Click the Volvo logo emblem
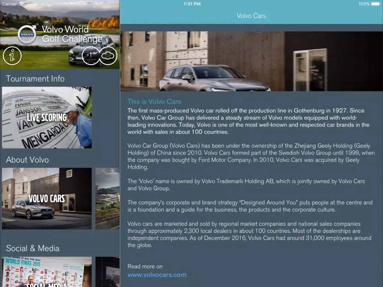Image resolution: width=383 pixels, height=287 pixels. pyautogui.click(x=27, y=34)
